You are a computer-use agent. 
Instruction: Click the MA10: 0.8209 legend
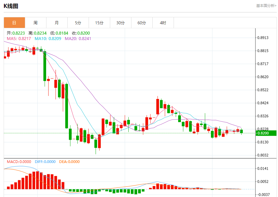48,39
